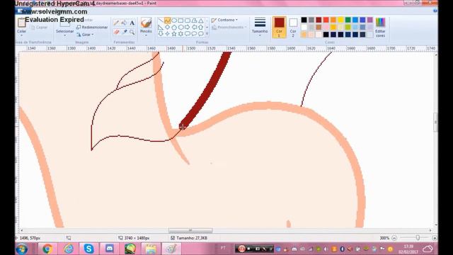This screenshot has width=453, height=255.
Task: Pick the purple color swatch
Action: coord(369,20)
